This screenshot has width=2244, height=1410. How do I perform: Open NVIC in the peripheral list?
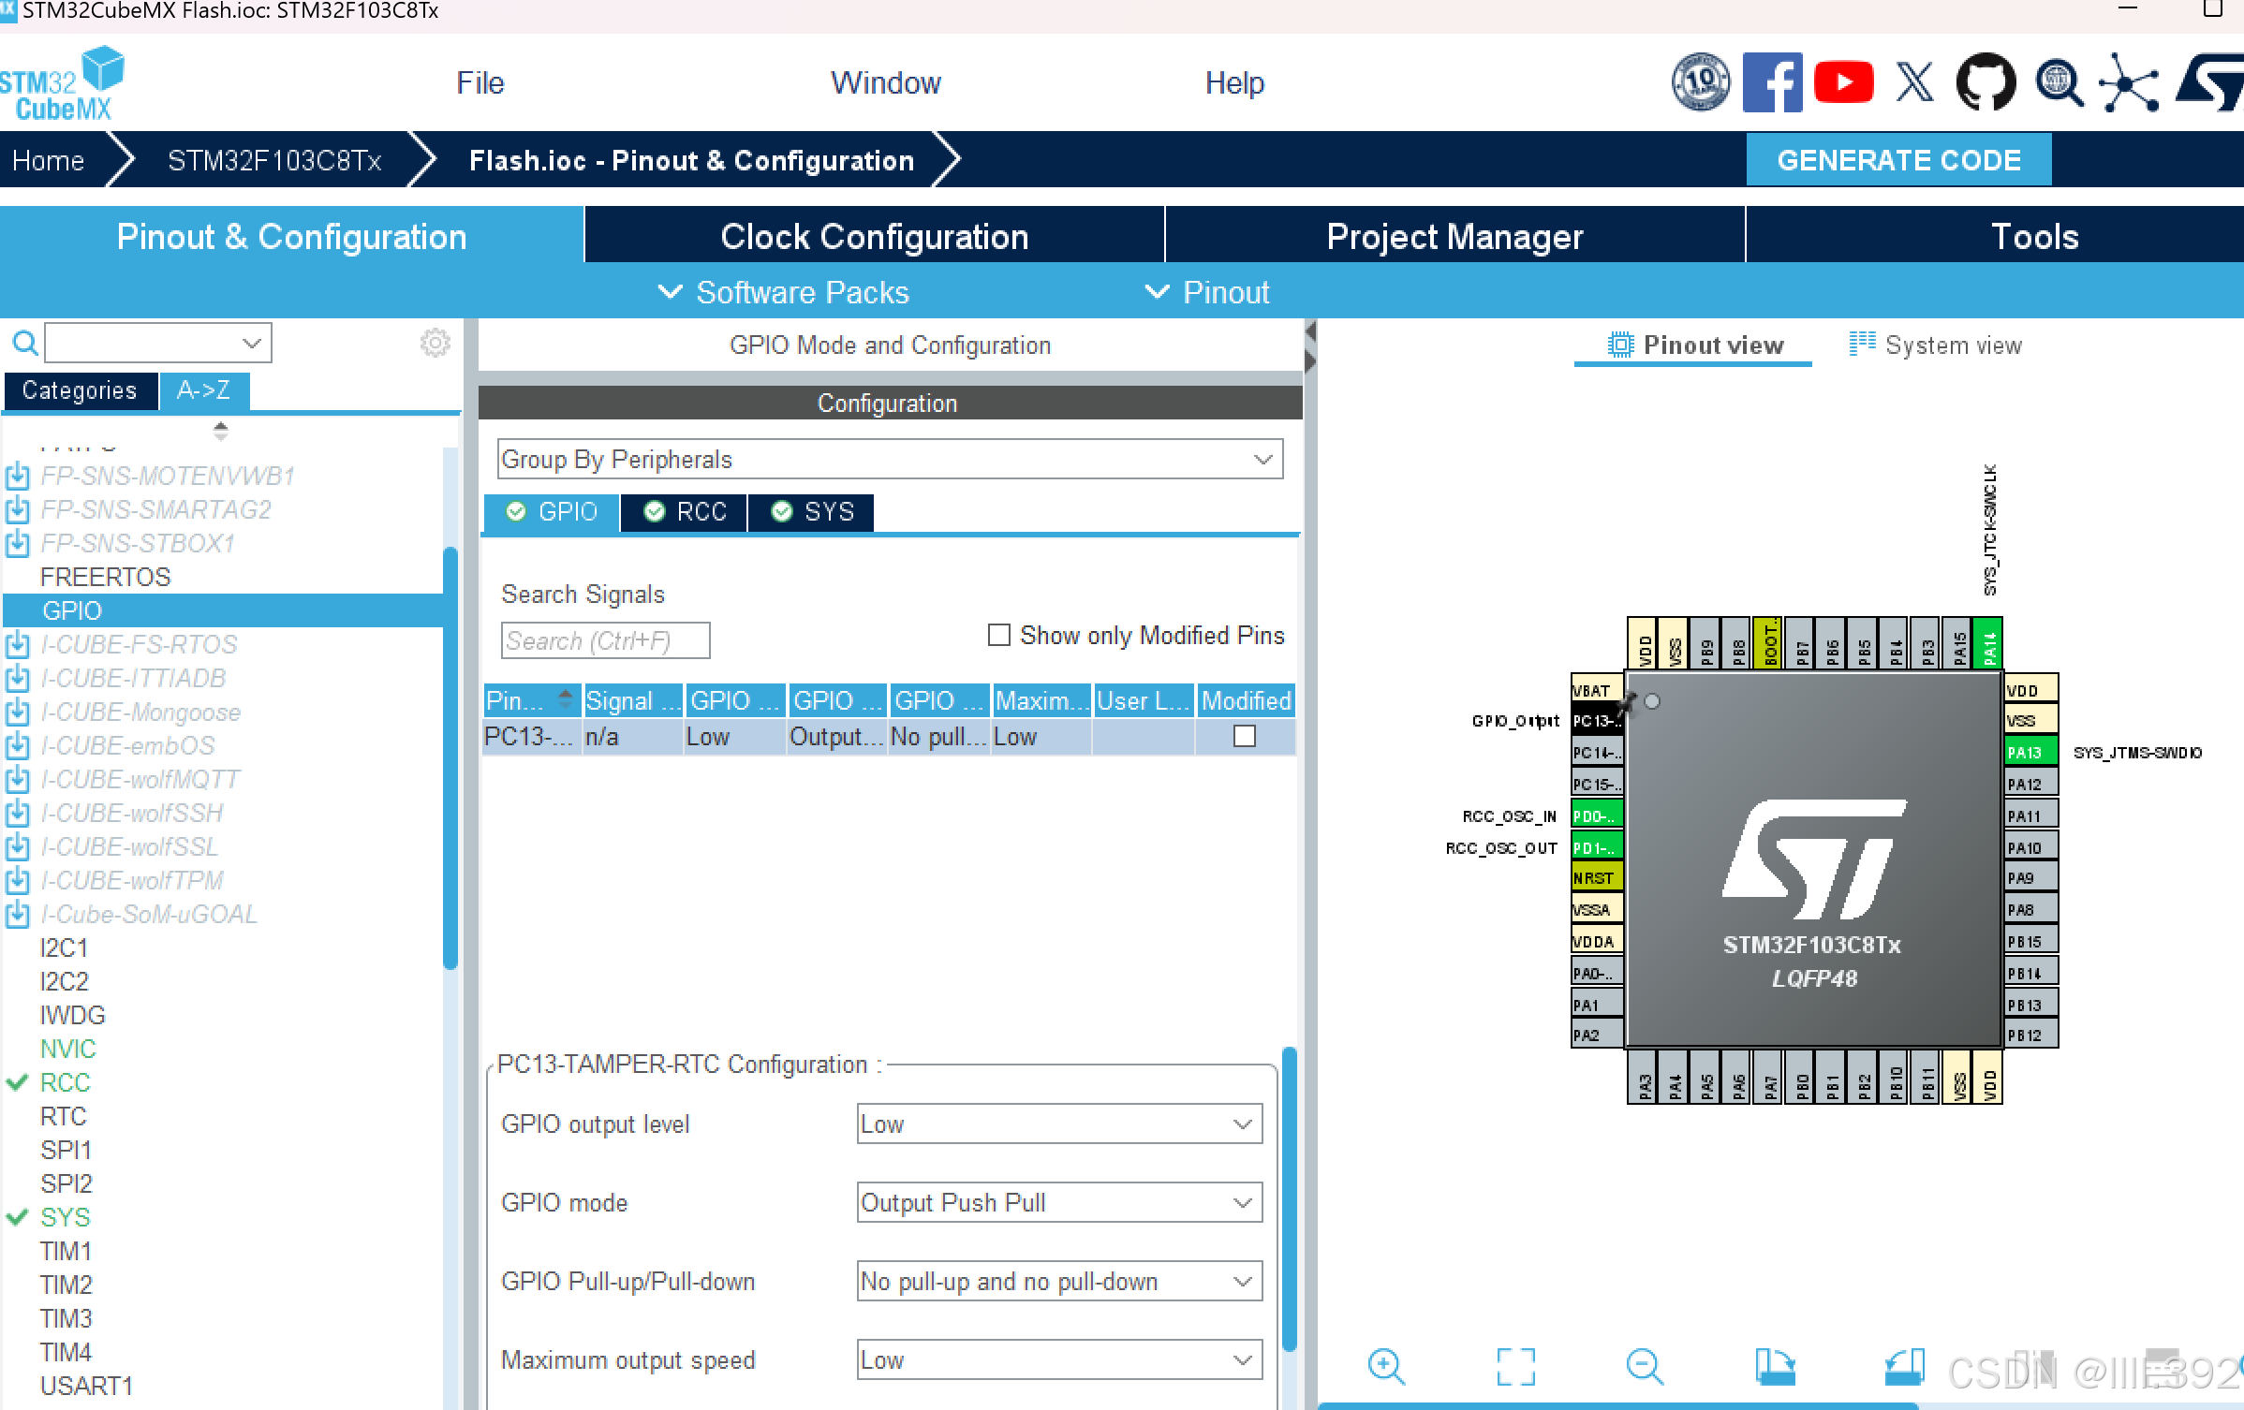[67, 1049]
